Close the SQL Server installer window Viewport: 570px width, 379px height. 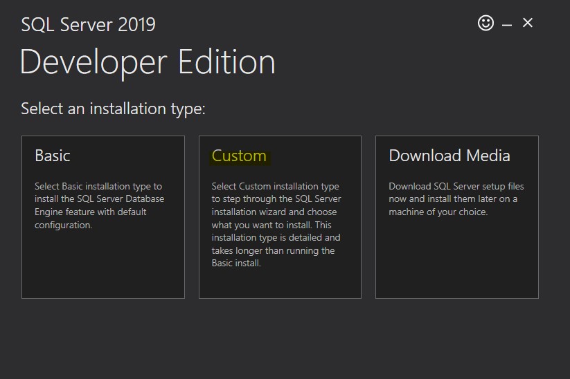(x=528, y=23)
